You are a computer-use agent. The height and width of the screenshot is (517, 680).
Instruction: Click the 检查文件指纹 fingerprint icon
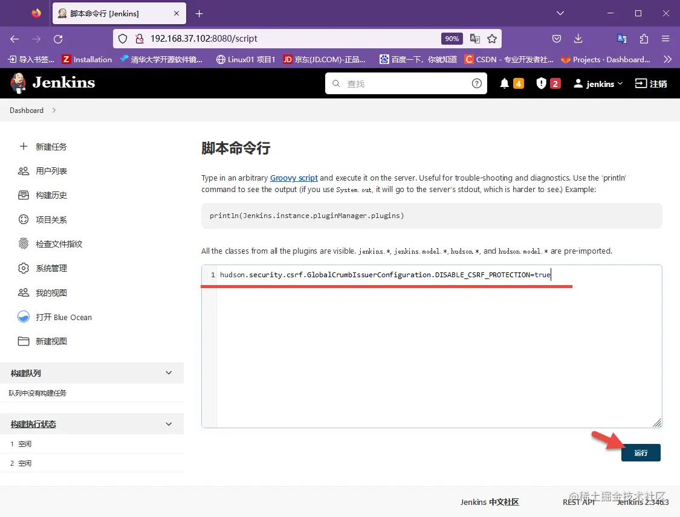pos(24,243)
